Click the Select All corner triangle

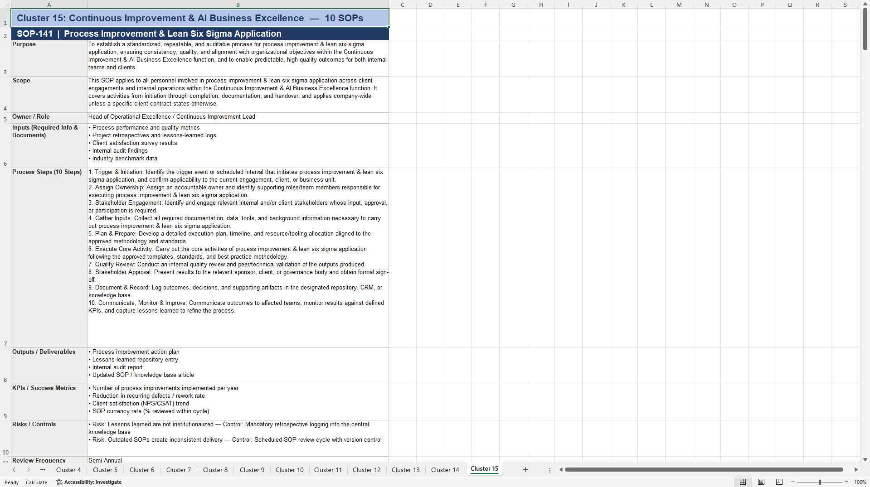coord(5,5)
